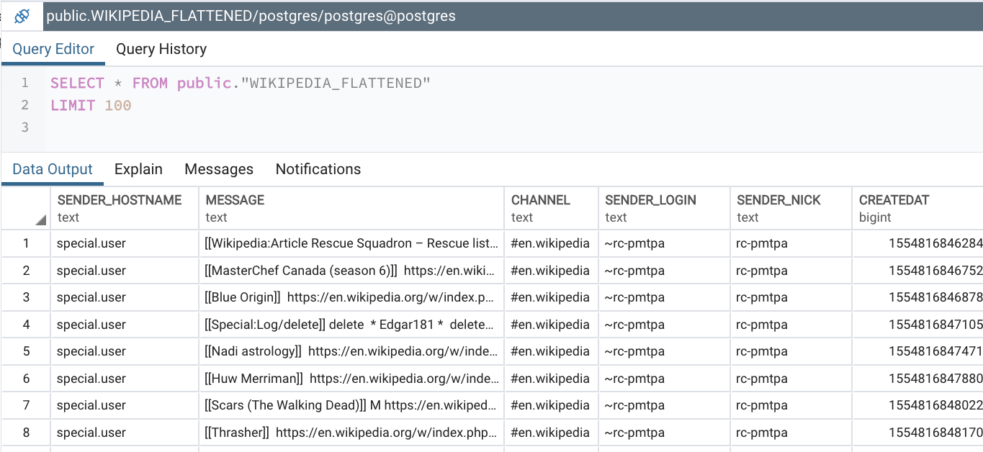The height and width of the screenshot is (452, 983).
Task: Select CREATEDAT value 1554816848170
Action: click(x=917, y=433)
